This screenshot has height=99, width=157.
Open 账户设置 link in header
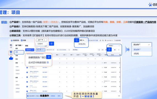click(96, 40)
